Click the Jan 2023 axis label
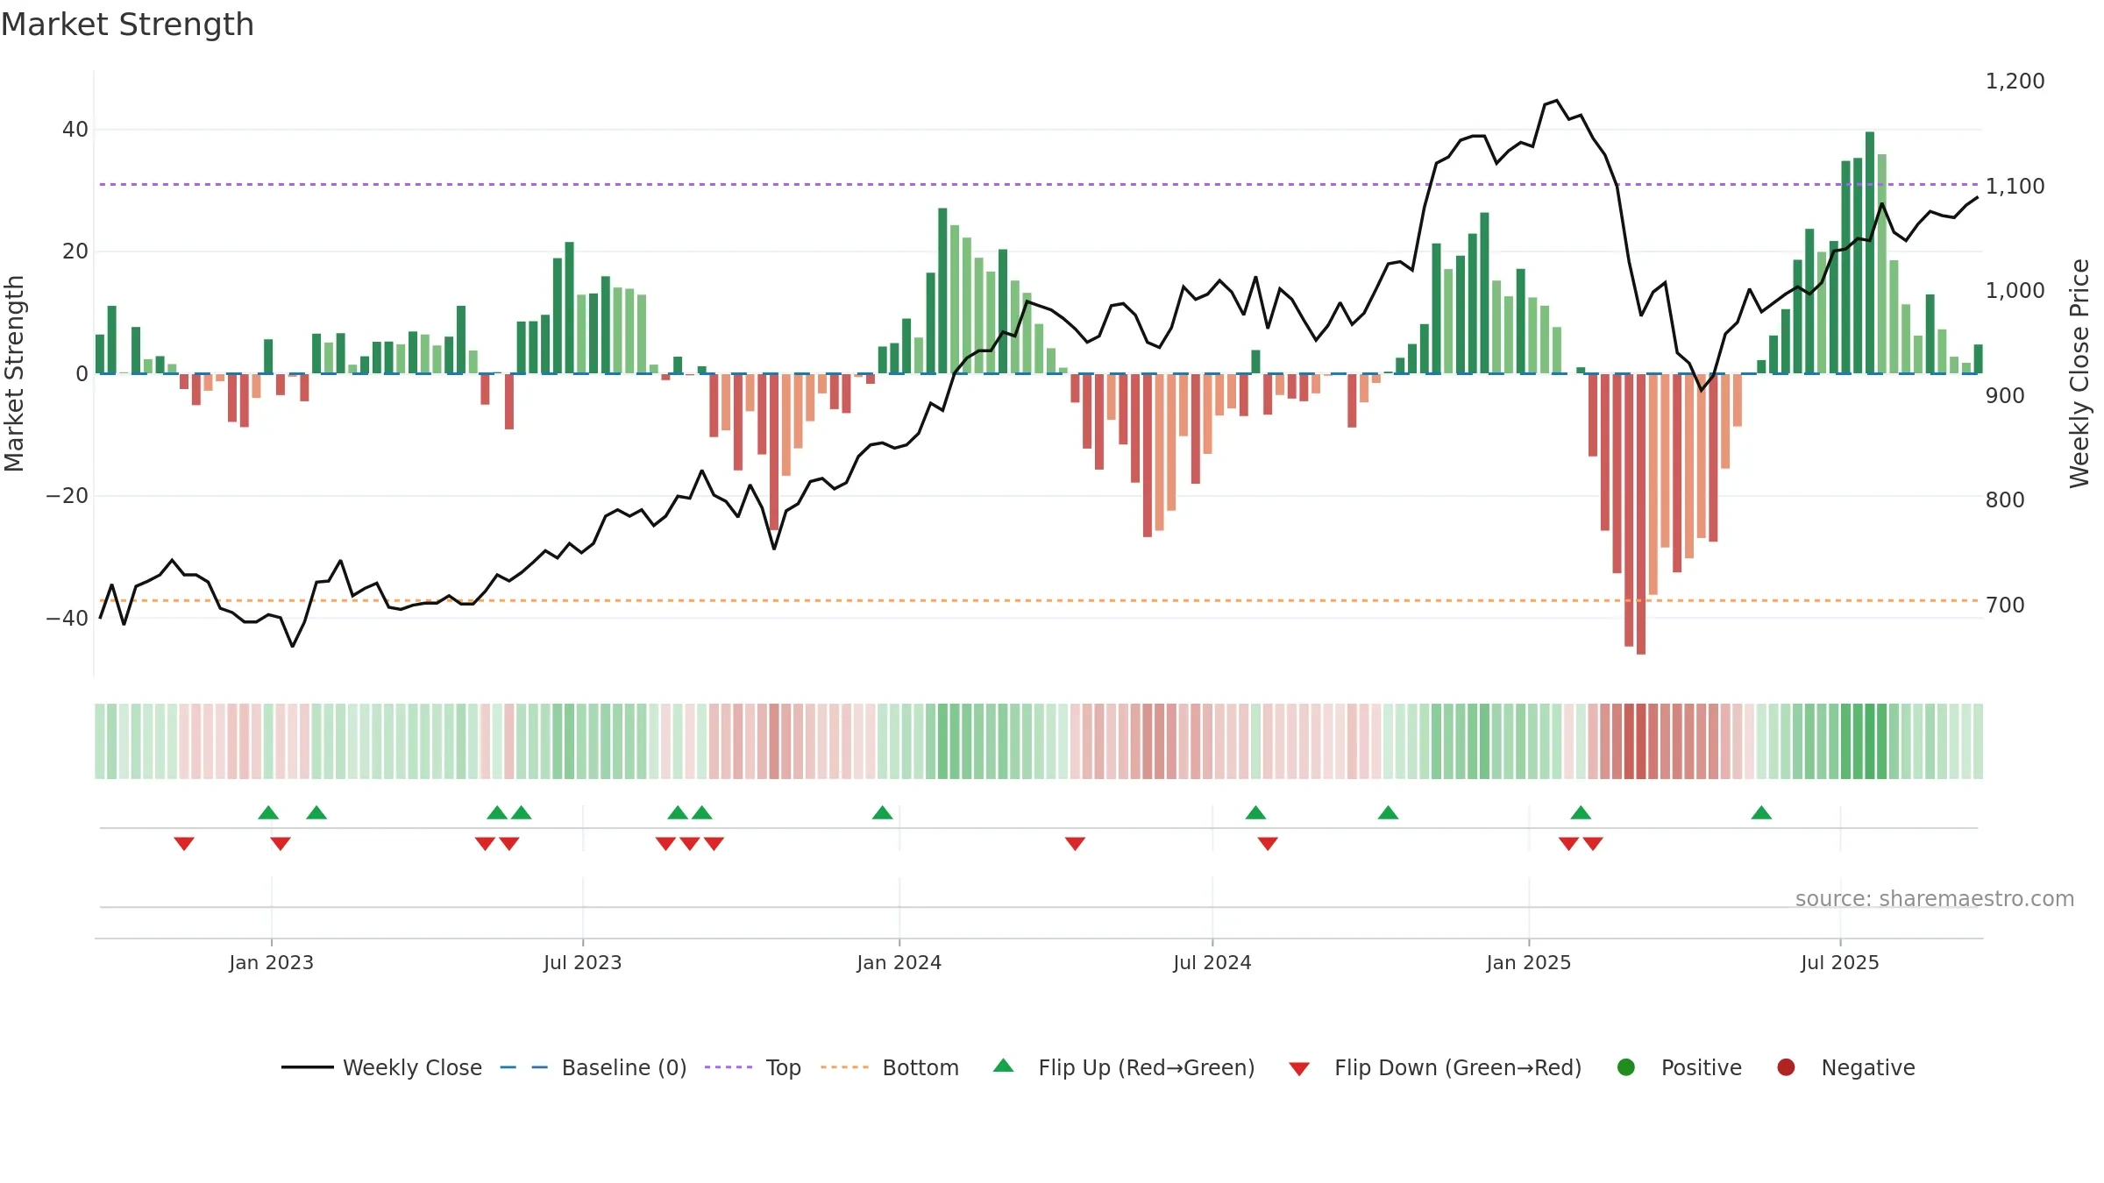This screenshot has height=1183, width=2104. click(x=272, y=963)
